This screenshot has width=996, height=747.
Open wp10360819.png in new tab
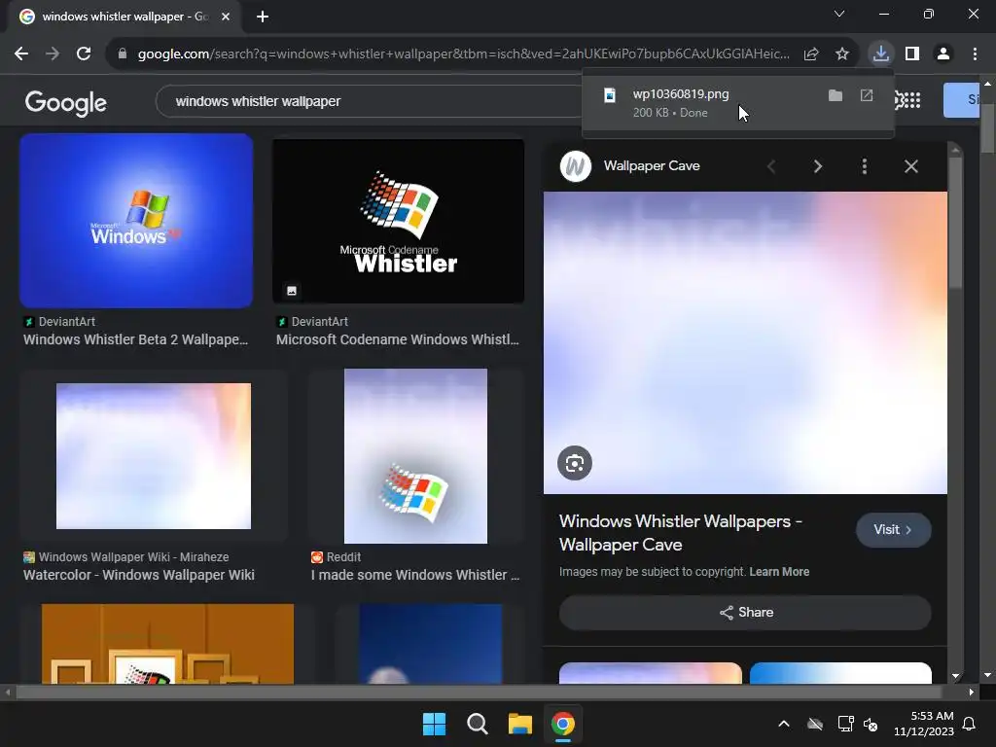click(x=867, y=96)
